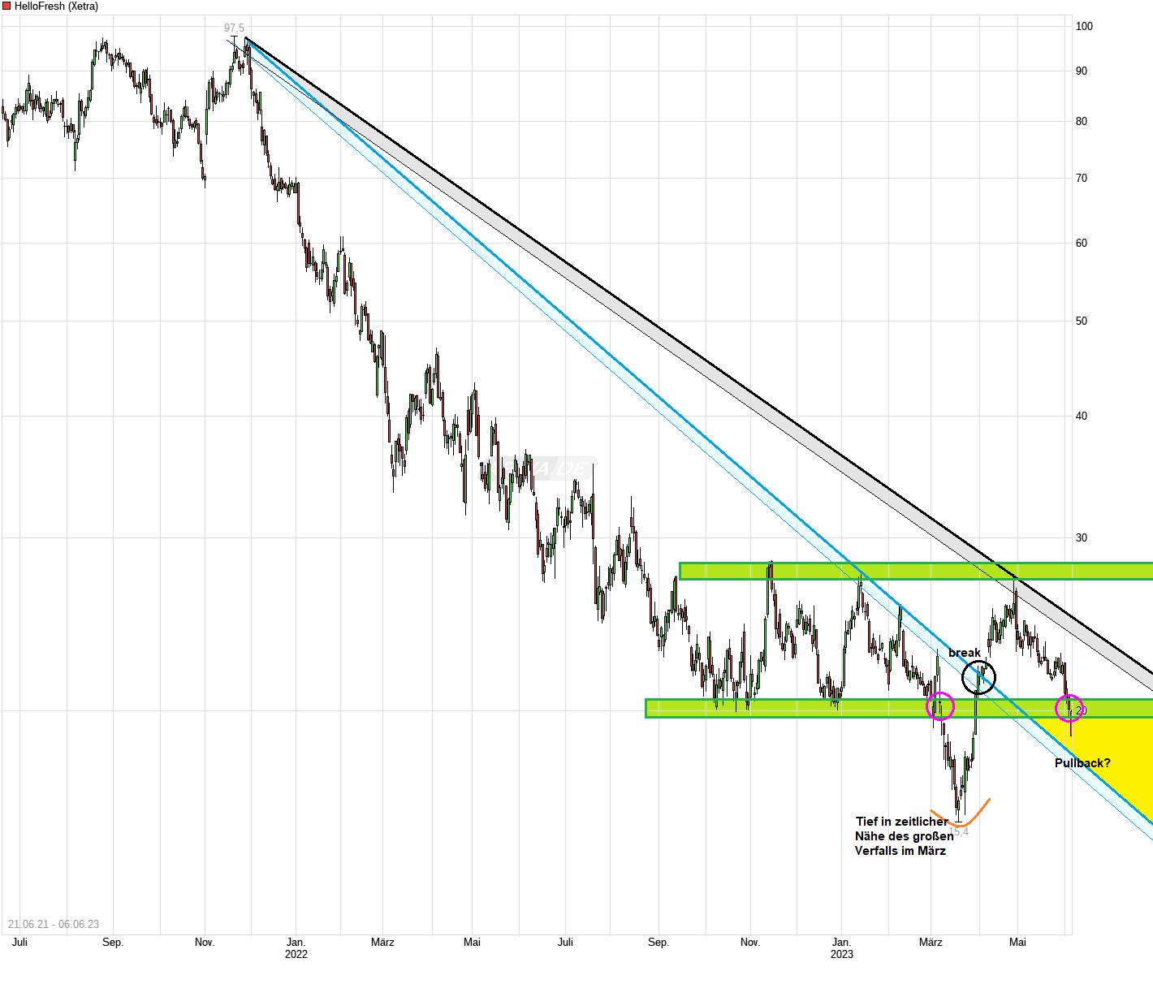Click the 60 price axis label
This screenshot has width=1153, height=984.
(1082, 243)
